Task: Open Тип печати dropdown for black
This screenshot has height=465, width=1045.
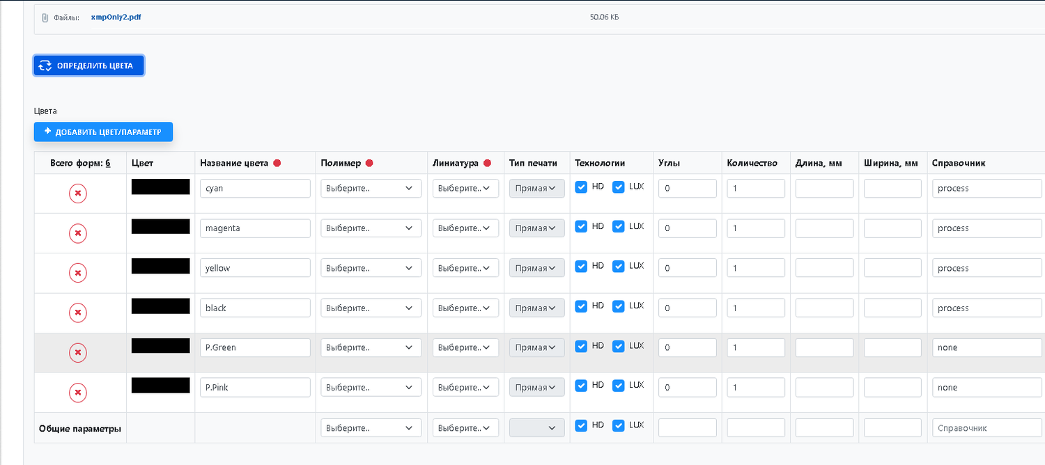Action: tap(537, 308)
